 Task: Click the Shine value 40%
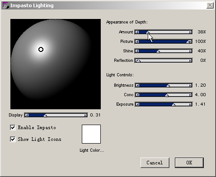click(x=202, y=51)
